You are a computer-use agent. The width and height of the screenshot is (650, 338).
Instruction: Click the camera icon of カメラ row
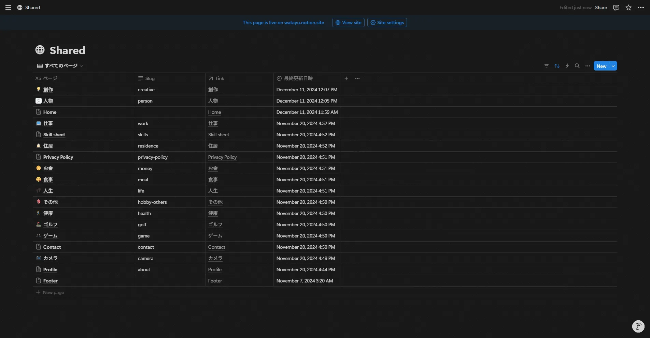pos(39,258)
